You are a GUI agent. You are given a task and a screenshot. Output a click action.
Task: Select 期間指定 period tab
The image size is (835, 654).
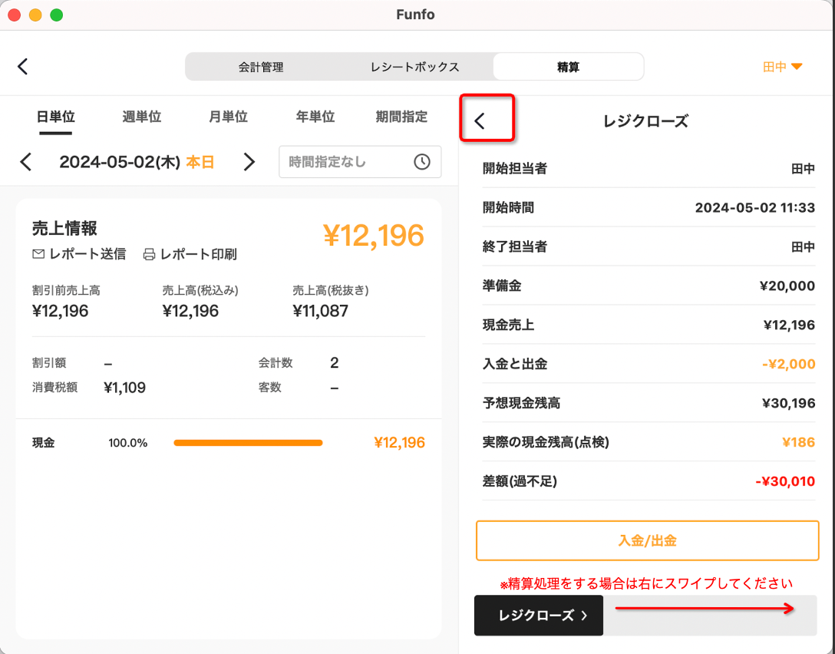[x=401, y=117]
